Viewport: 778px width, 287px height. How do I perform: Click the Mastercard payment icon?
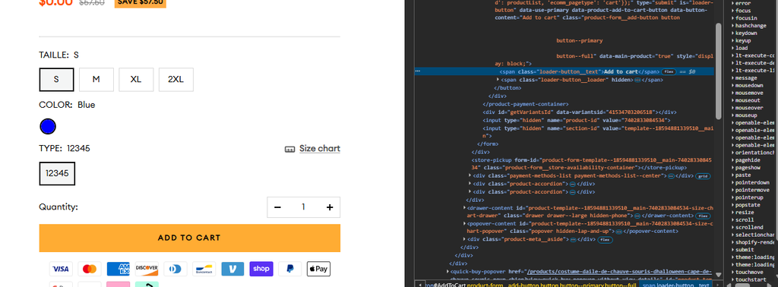click(90, 269)
